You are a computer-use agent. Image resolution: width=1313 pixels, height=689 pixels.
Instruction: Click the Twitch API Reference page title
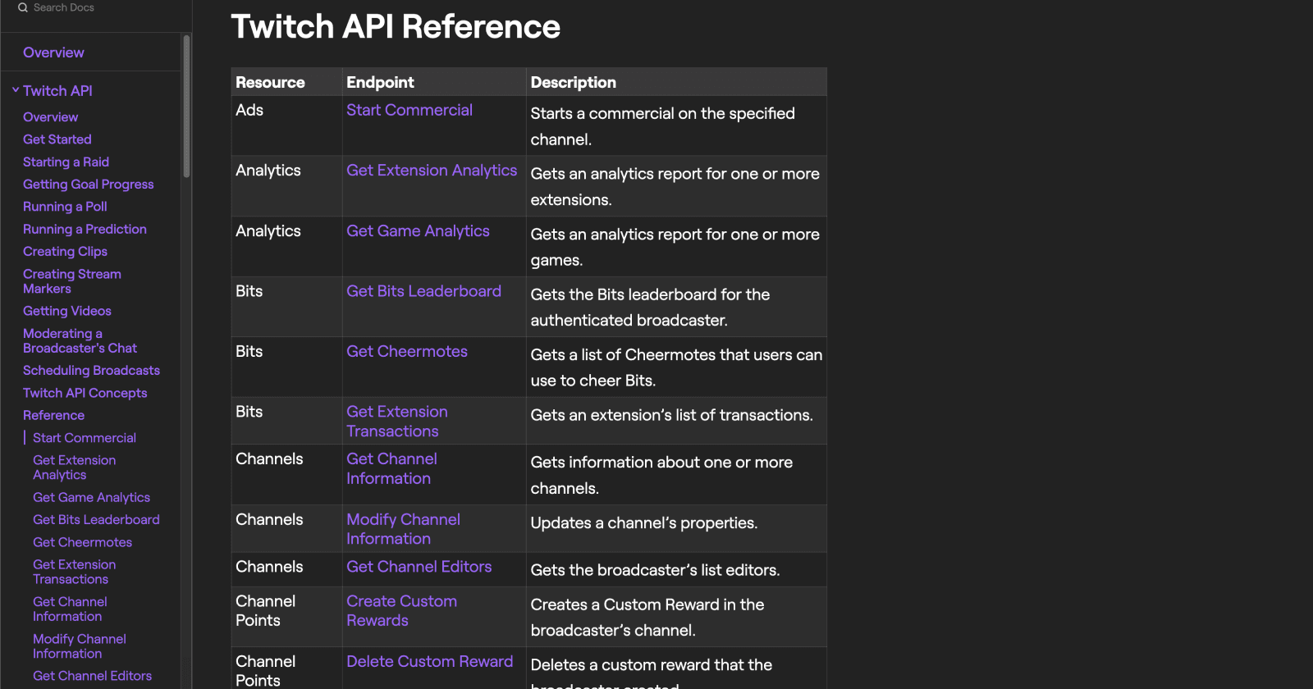click(x=396, y=26)
